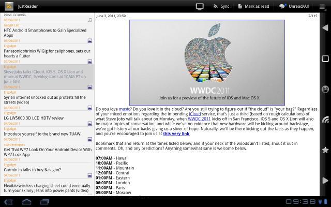Image resolution: width=331 pixels, height=207 pixels.
Task: Tap image icon on Steve Jobs article
Action: tap(90, 87)
